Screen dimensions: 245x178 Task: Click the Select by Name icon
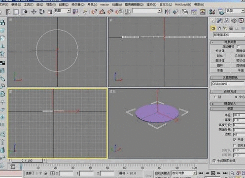click(8, 12)
